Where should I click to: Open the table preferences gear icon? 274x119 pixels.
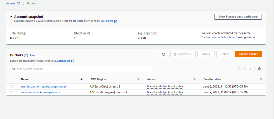(x=260, y=69)
